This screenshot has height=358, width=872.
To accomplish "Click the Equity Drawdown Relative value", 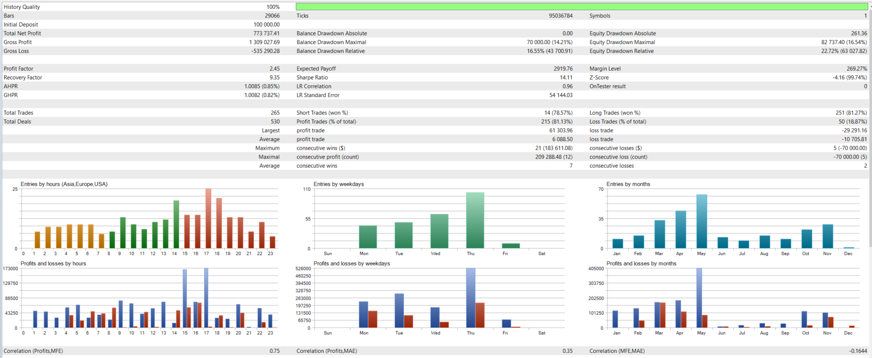I will click(x=844, y=51).
